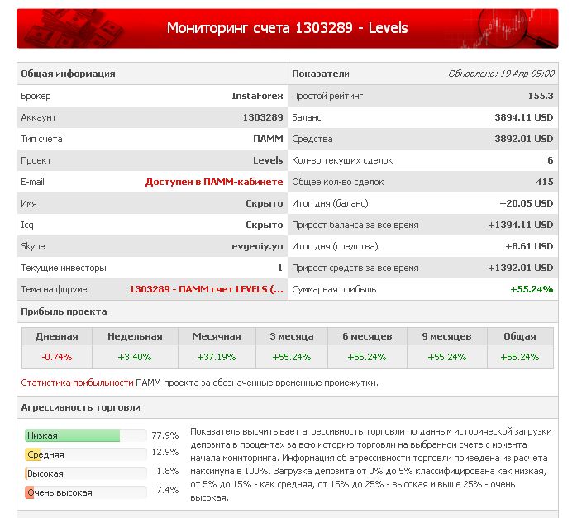Screen dimensions: 577x518
Task: Select '+55.24%' under Общая column
Action: pos(520,357)
